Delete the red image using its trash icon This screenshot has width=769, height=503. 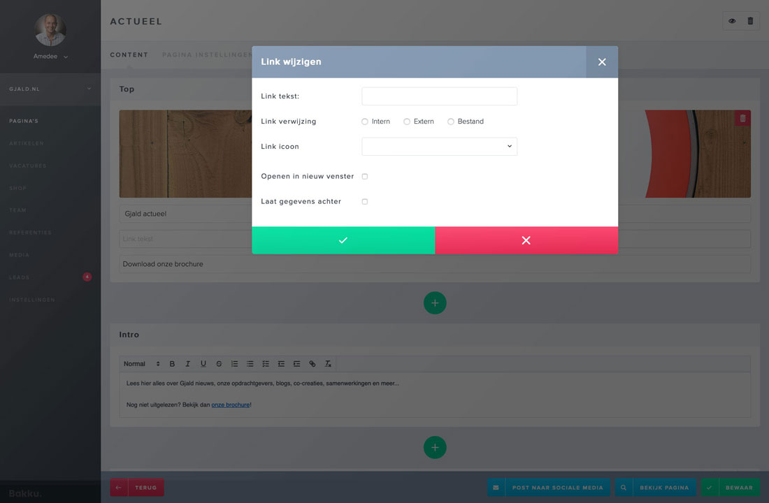742,118
